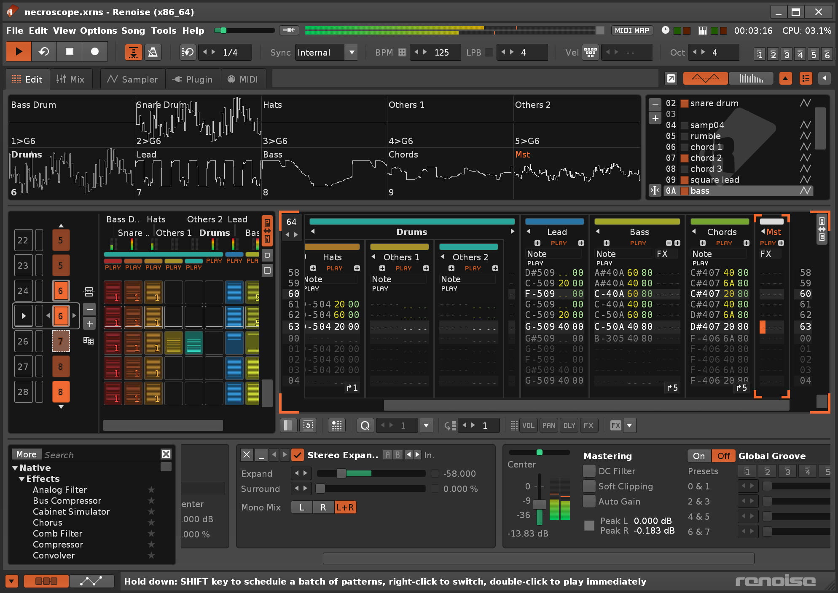Click the quantize Q icon
The height and width of the screenshot is (593, 838).
click(x=365, y=425)
